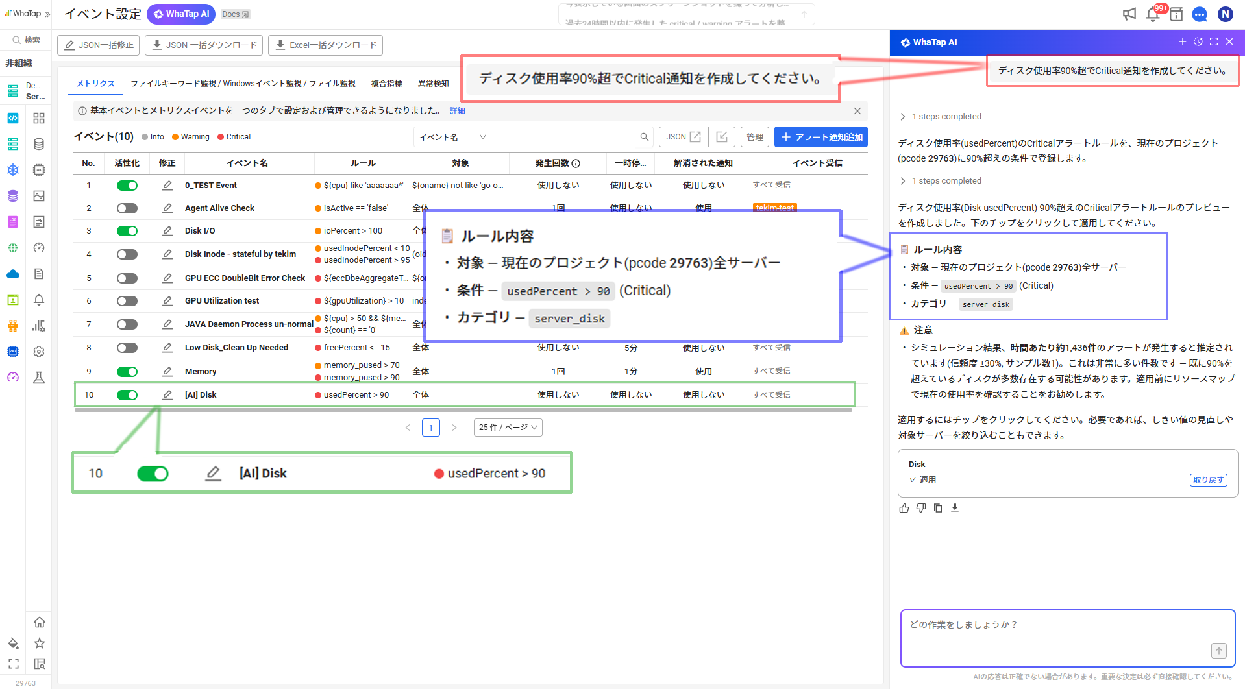
Task: Go to next page arrow in pagination
Action: (454, 428)
